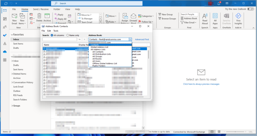Expand the Groups section in folder pane
This screenshot has height=136, width=257.
(12, 106)
